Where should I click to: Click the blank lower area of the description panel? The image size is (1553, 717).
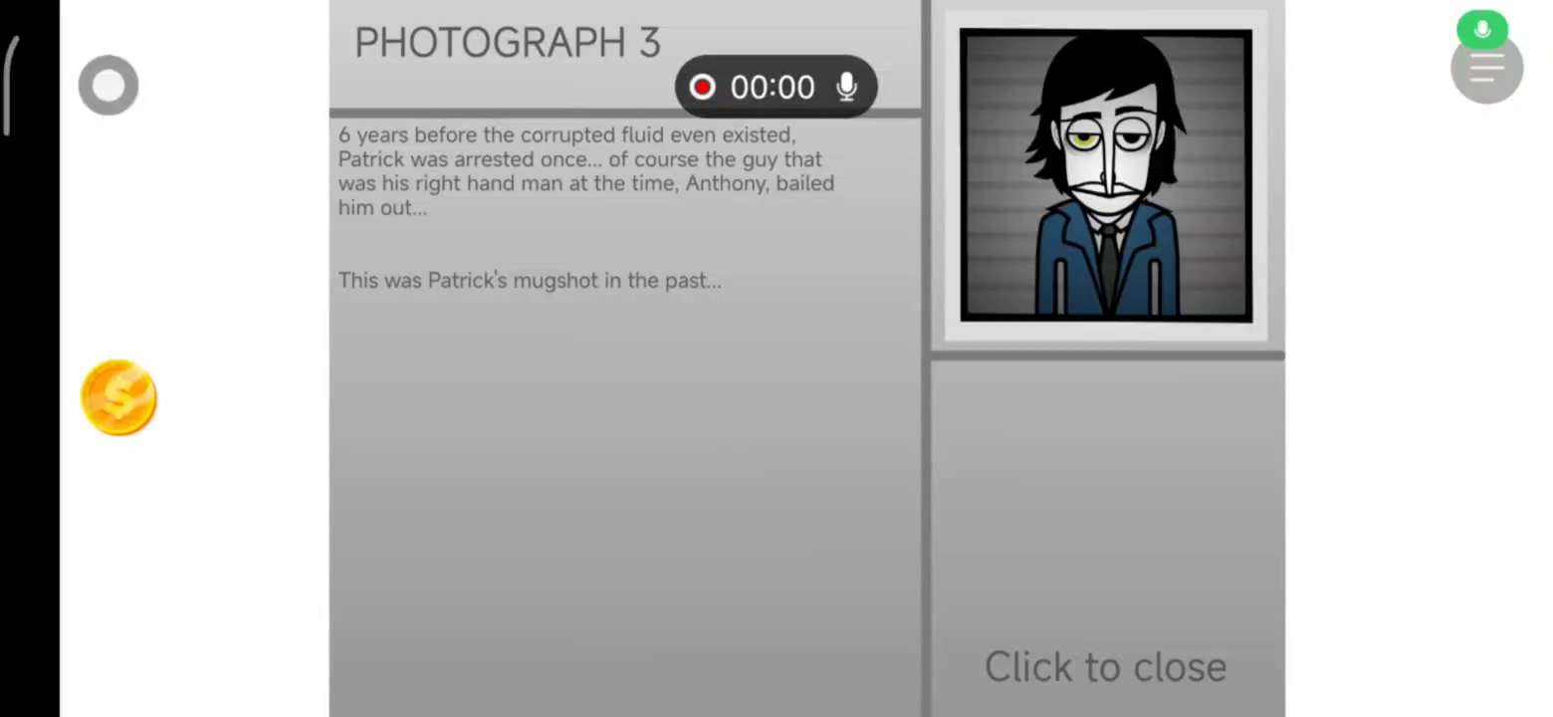pos(625,498)
